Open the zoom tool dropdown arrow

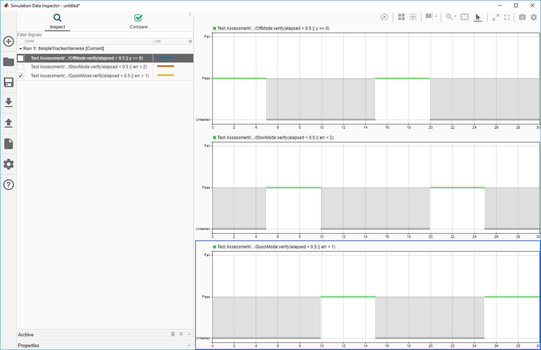(x=455, y=17)
